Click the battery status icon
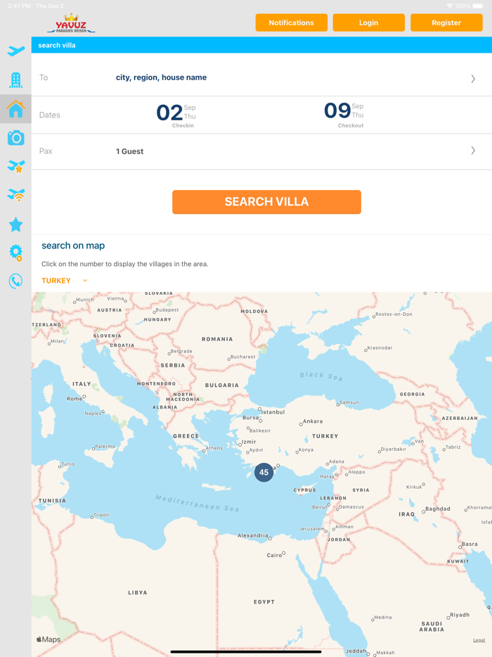The image size is (492, 657). point(478,6)
